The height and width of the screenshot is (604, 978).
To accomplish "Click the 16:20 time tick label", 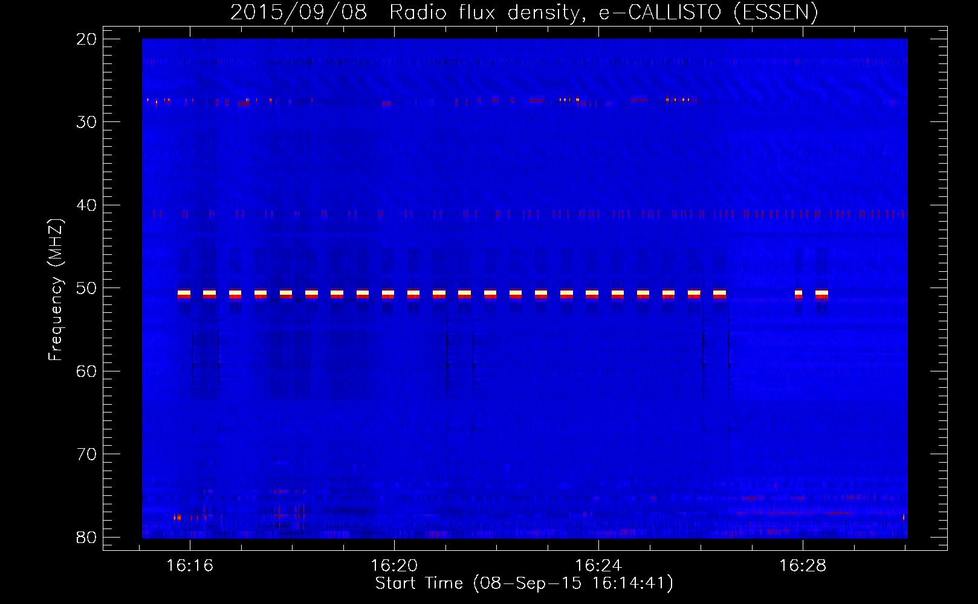I will point(394,566).
